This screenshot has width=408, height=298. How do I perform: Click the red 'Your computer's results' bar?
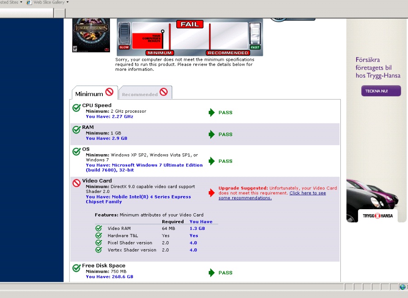147,41
